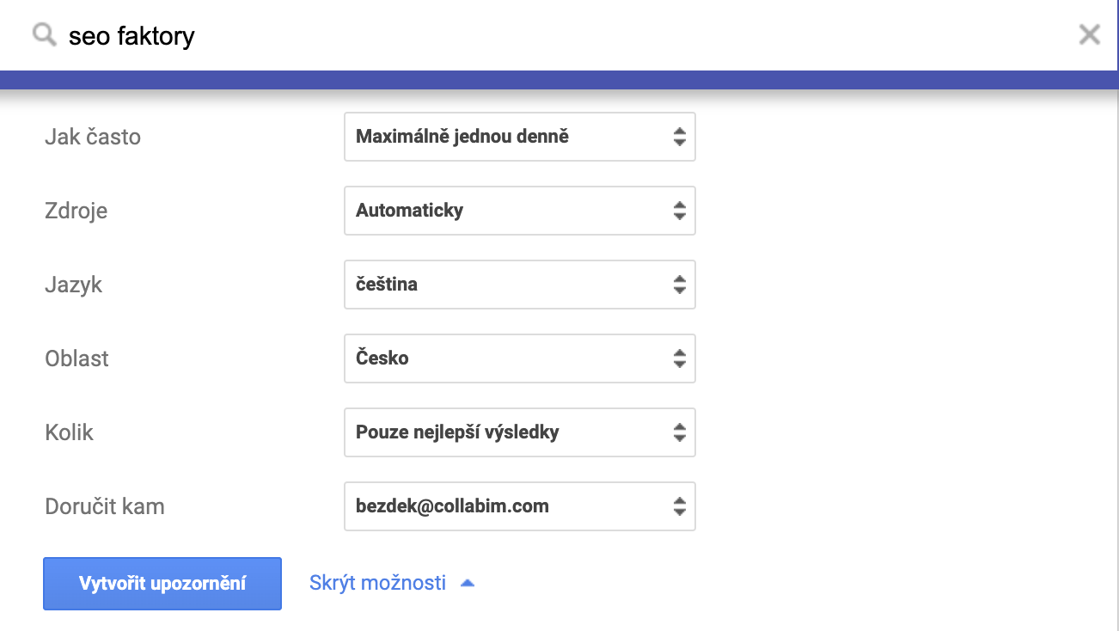This screenshot has height=631, width=1119.
Task: Open the Kolik results amount dropdown
Action: click(x=519, y=432)
